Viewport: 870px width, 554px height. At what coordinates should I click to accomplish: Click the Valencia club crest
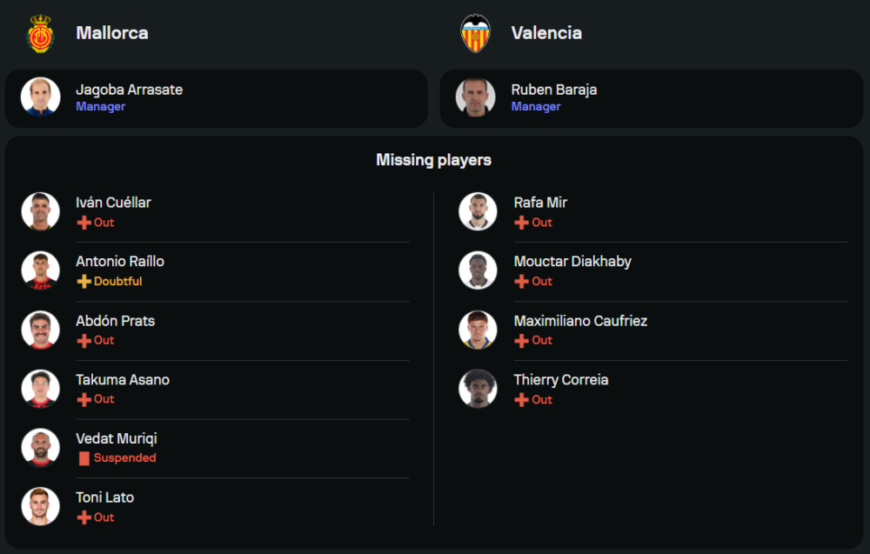(x=475, y=34)
